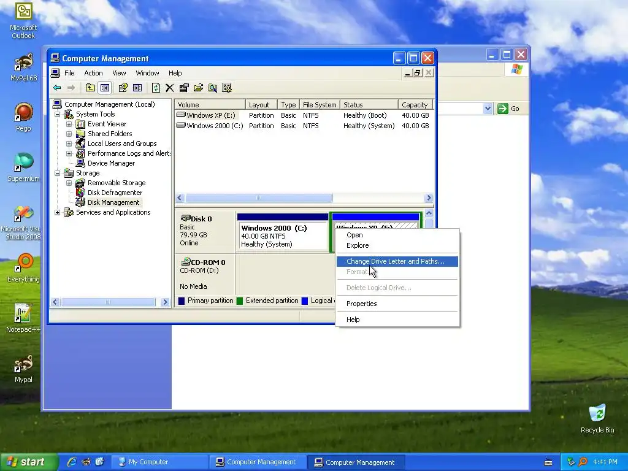Viewport: 628px width, 471px height.
Task: Collapse the System Tools tree node
Action: (57, 114)
